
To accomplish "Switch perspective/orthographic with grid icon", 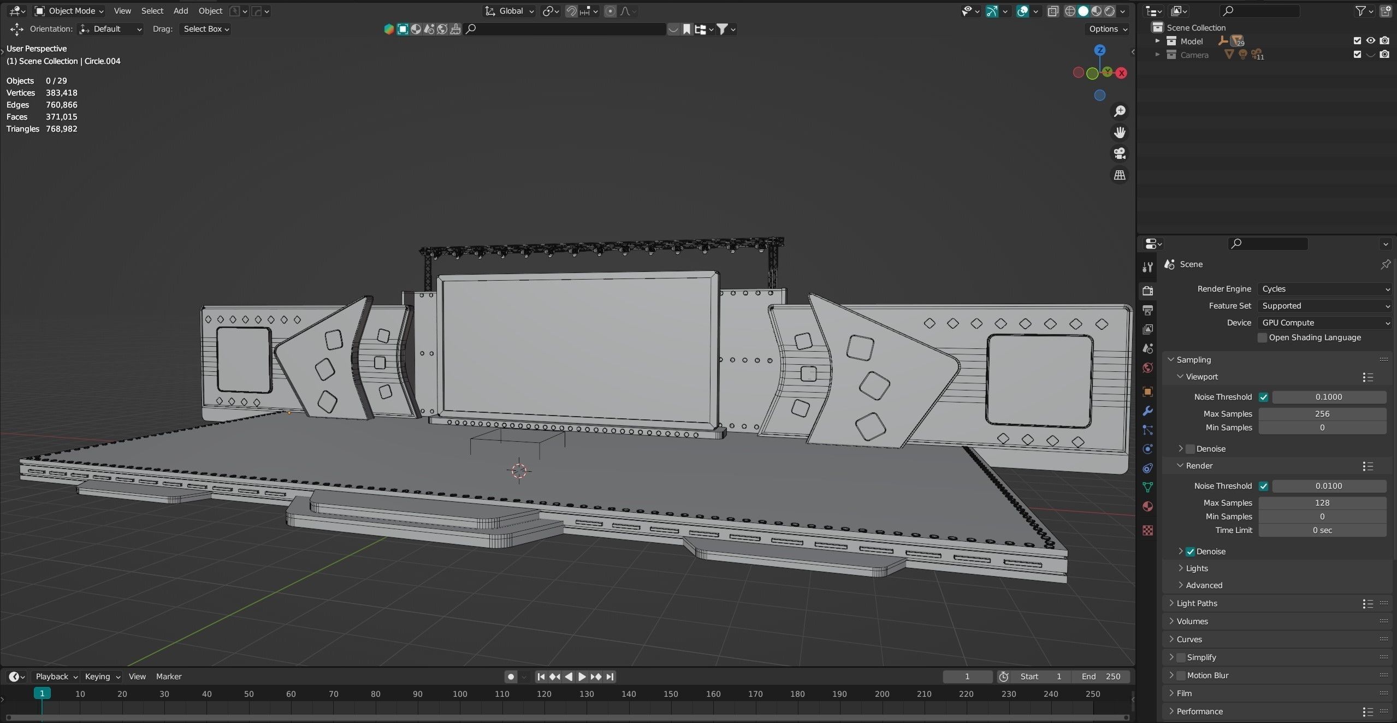I will coord(1120,175).
